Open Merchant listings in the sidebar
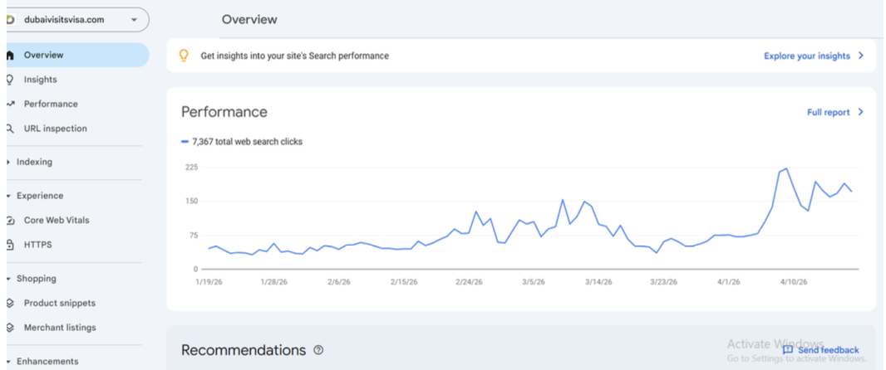This screenshot has width=886, height=370. pyautogui.click(x=60, y=328)
